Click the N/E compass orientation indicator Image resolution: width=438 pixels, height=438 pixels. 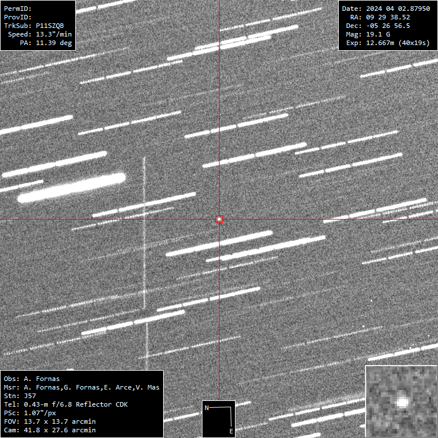click(219, 419)
